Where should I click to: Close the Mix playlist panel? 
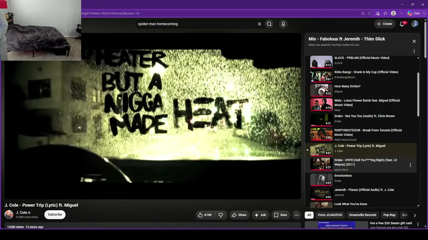pos(414,41)
